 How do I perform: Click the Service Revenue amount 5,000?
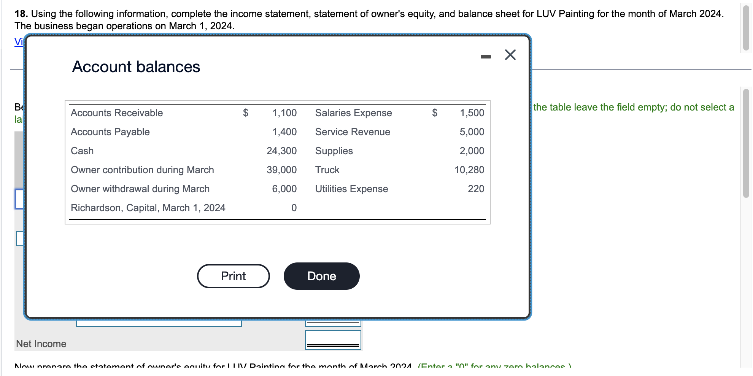coord(472,132)
